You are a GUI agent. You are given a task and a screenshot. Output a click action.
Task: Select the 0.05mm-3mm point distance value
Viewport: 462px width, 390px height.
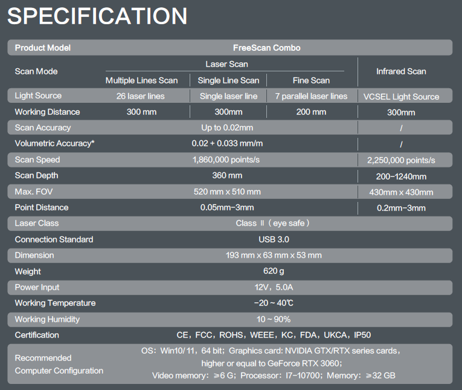[227, 207]
